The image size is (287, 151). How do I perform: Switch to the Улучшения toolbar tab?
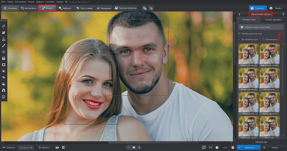pyautogui.click(x=10, y=8)
